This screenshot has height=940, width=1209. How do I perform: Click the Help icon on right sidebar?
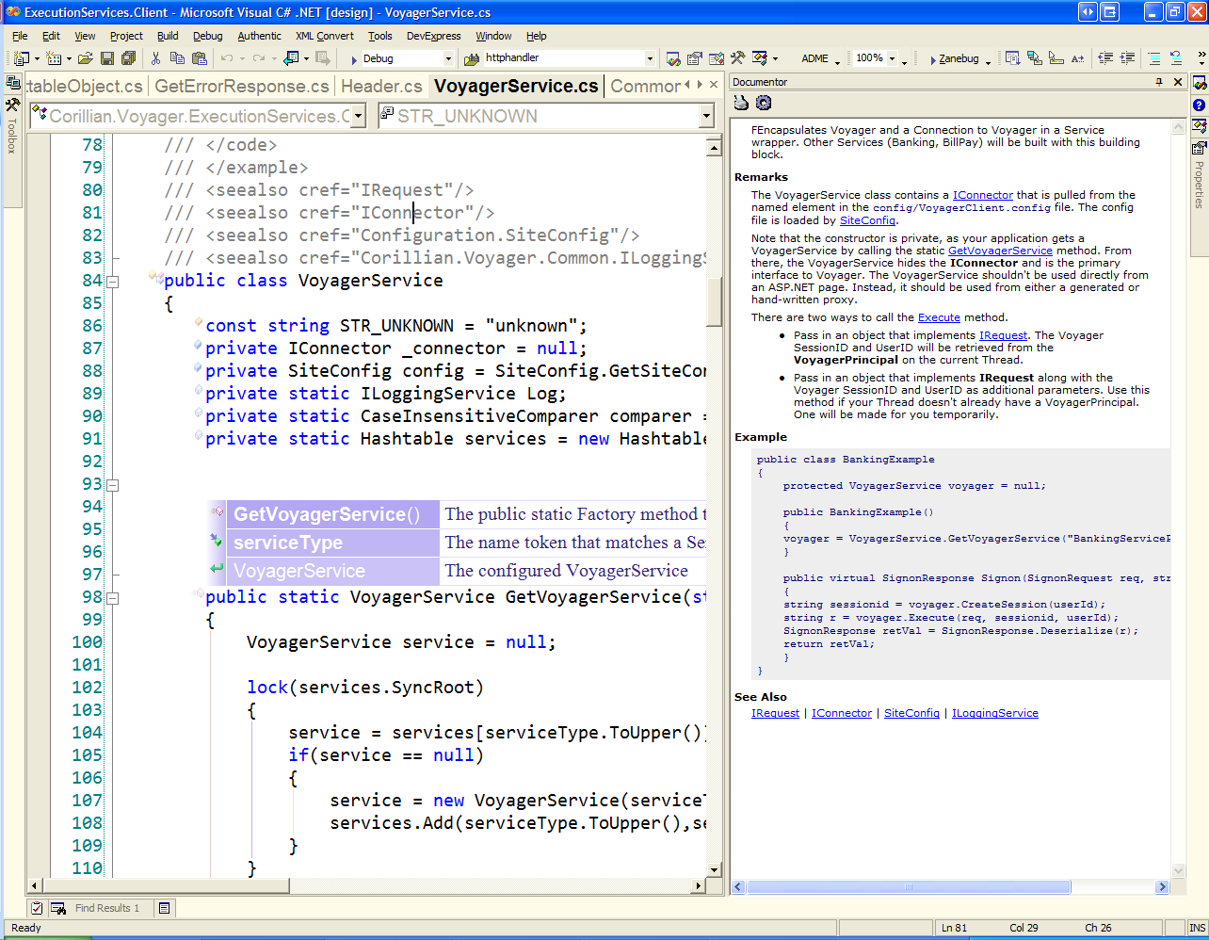(1199, 105)
